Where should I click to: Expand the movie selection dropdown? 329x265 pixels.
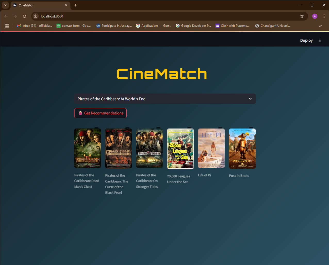tap(165, 99)
